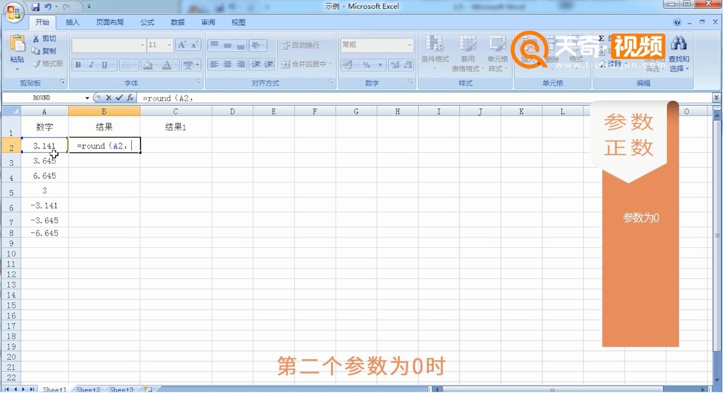The width and height of the screenshot is (723, 393).
Task: Align text to the right
Action: [241, 64]
